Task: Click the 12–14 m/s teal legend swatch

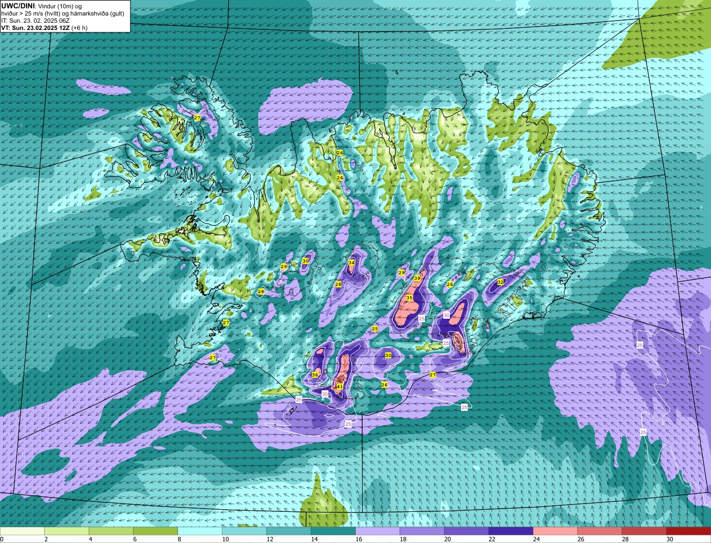Action: (289, 531)
